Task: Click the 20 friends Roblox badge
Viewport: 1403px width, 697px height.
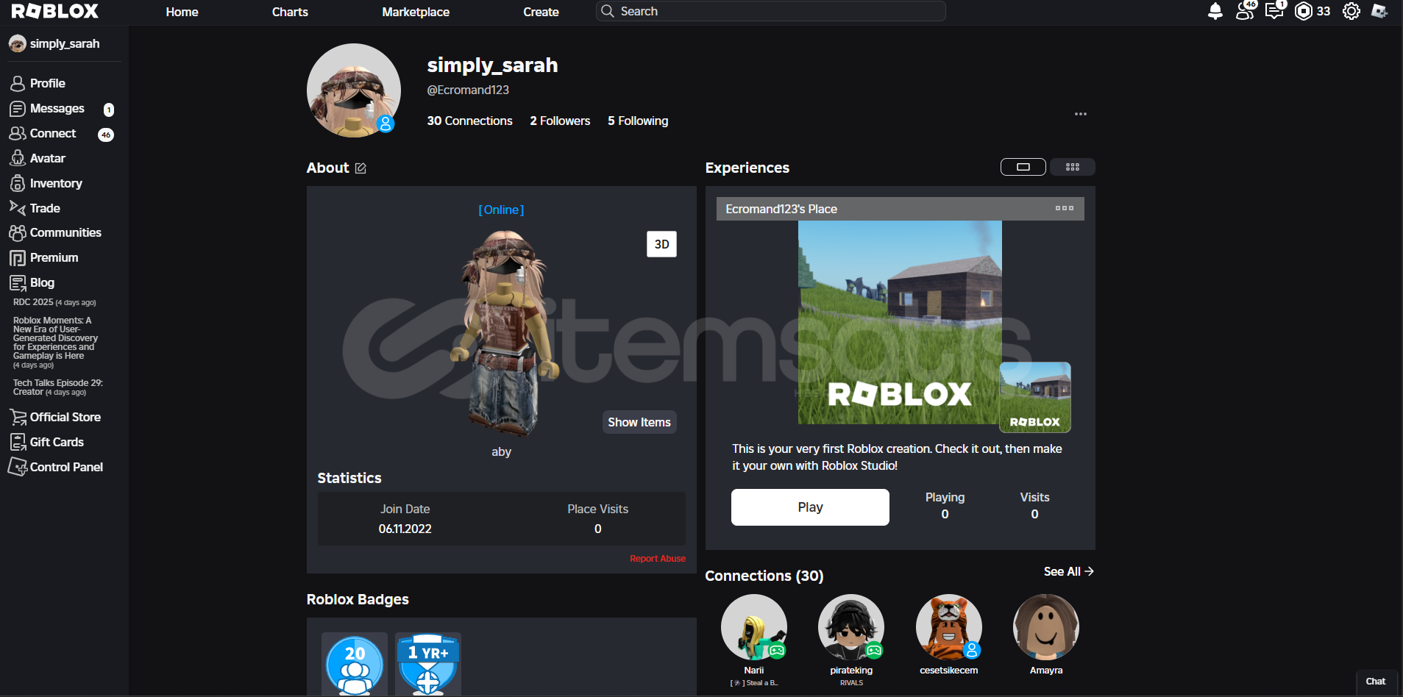Action: click(x=355, y=664)
